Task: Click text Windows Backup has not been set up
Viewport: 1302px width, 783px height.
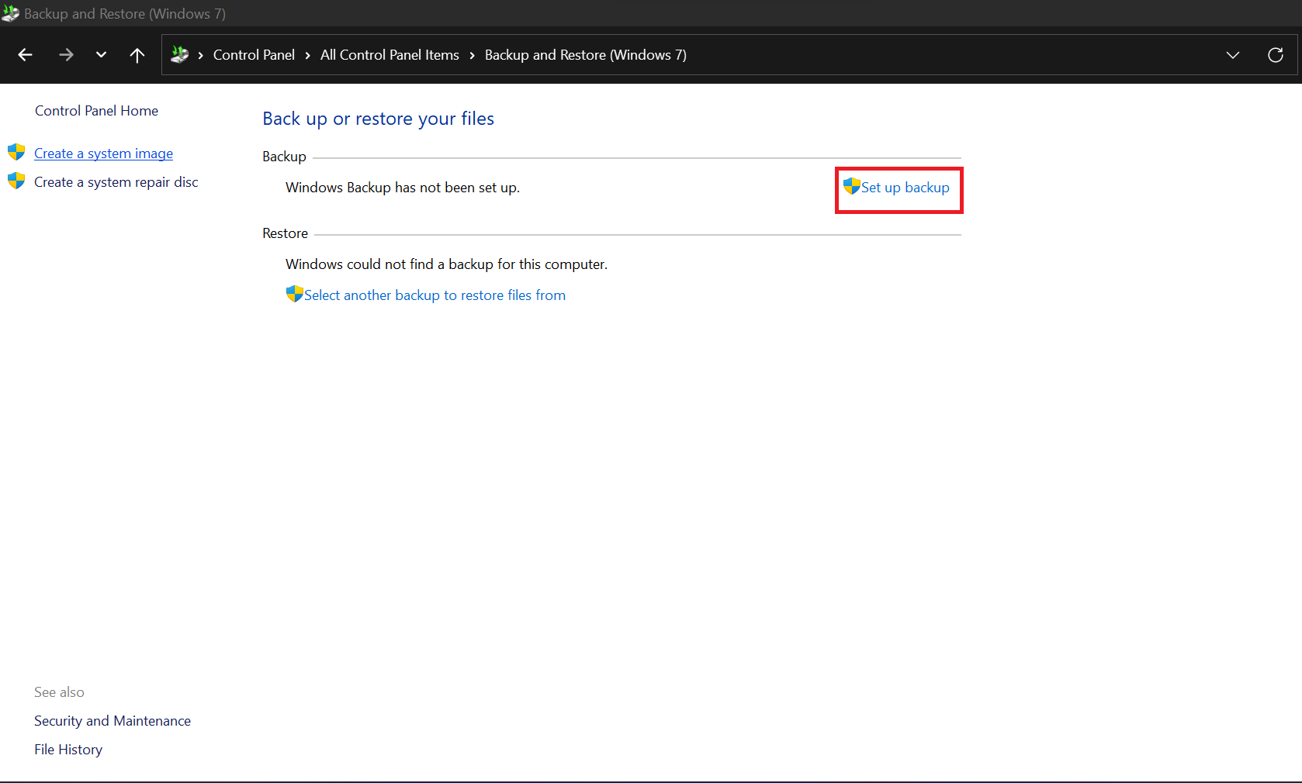Action: click(x=403, y=188)
